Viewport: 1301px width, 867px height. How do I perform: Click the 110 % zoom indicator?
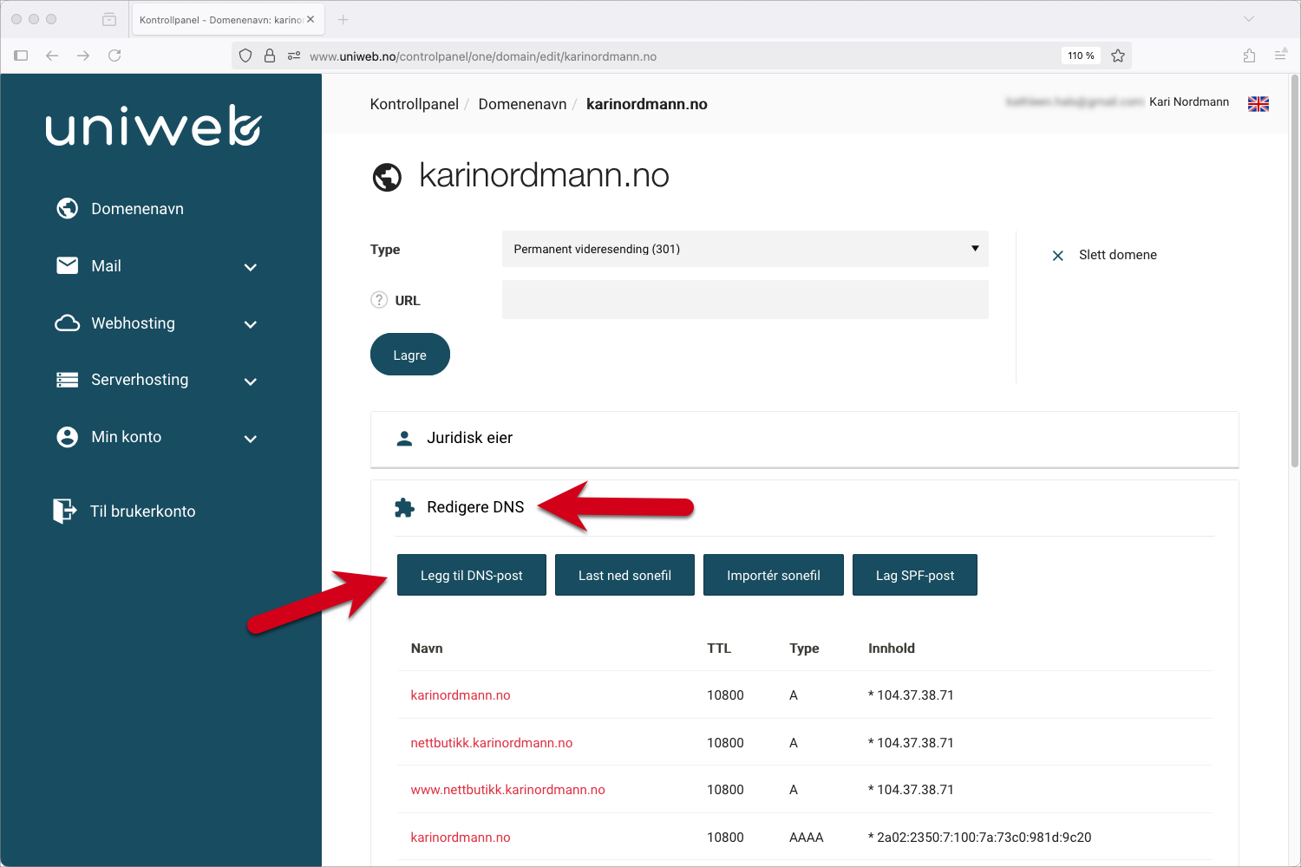coord(1081,55)
